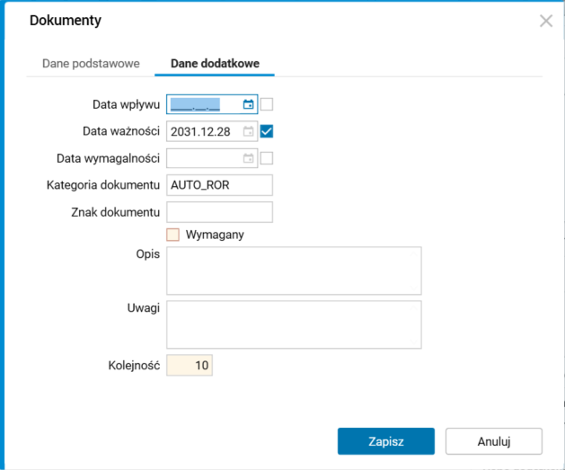Tick the Wymagany checkbox
Viewport: 565px width, 470px height.
pos(173,235)
